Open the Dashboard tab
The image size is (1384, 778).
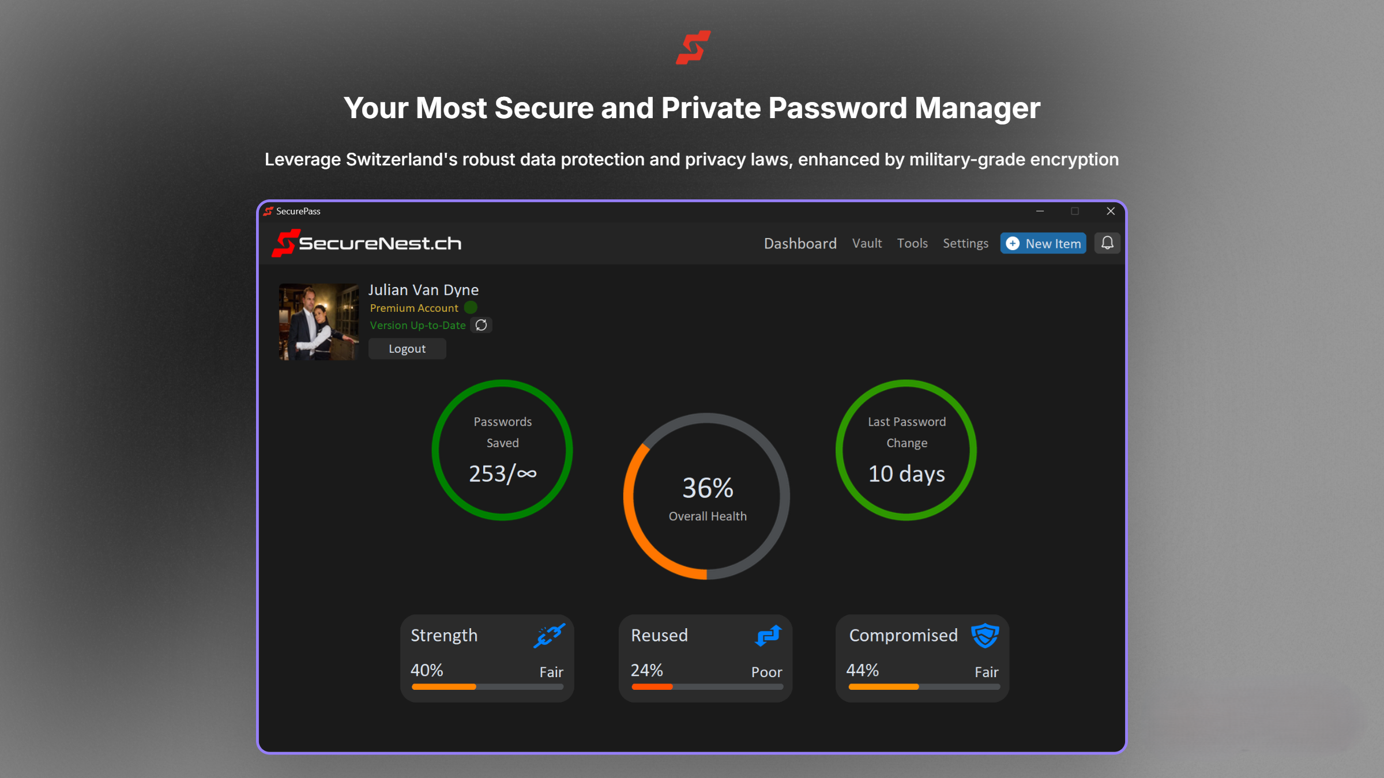(x=800, y=243)
